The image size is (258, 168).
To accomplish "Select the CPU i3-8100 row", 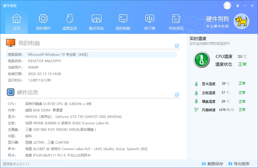I will click(x=50, y=104).
